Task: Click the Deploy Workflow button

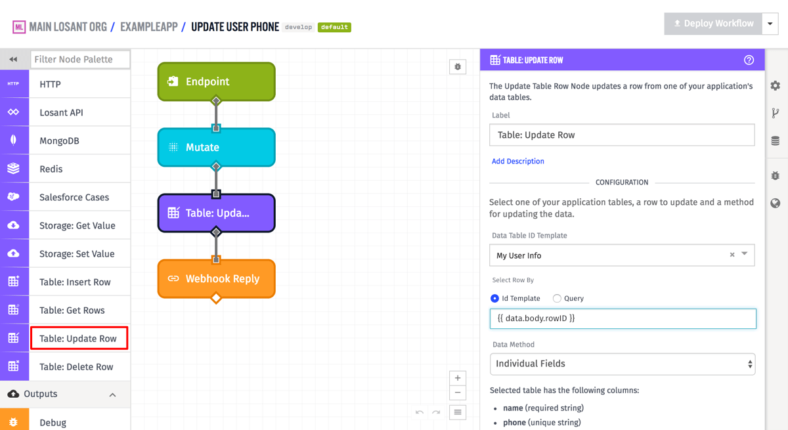Action: pyautogui.click(x=713, y=24)
